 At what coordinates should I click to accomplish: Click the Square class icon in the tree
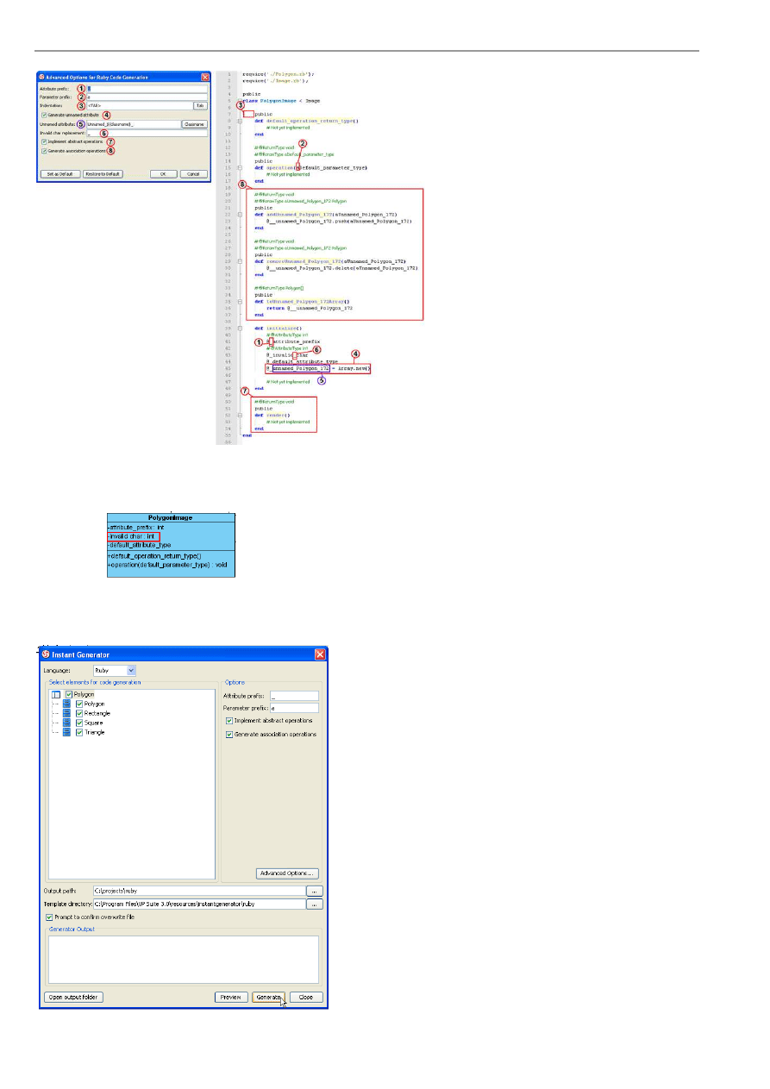pyautogui.click(x=66, y=723)
